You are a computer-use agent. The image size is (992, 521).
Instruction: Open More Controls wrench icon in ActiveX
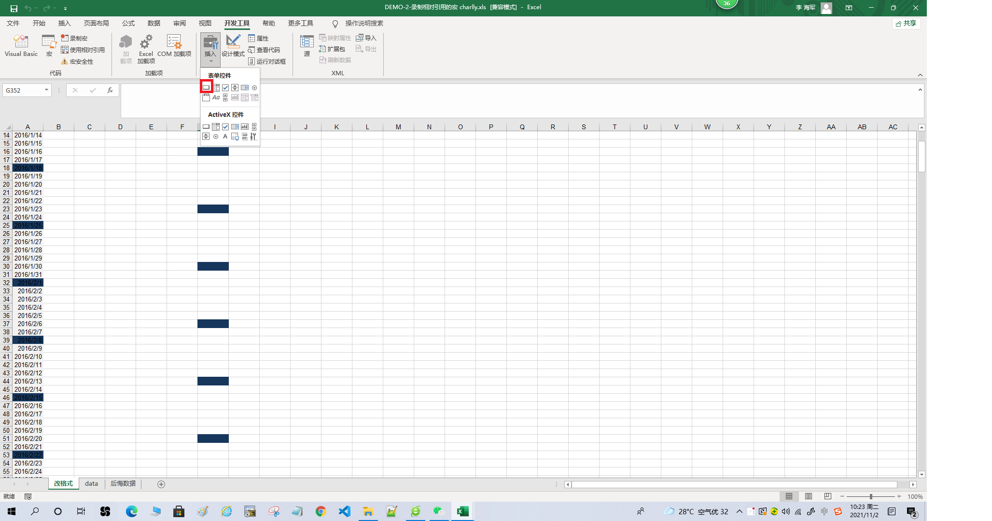[x=253, y=137]
